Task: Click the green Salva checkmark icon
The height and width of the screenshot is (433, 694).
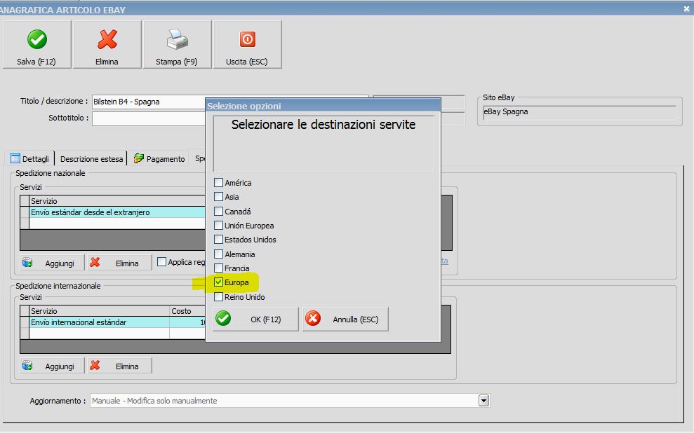Action: pyautogui.click(x=37, y=39)
